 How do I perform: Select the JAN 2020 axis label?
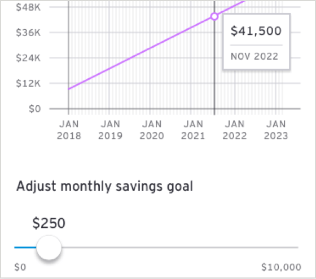[x=152, y=130]
